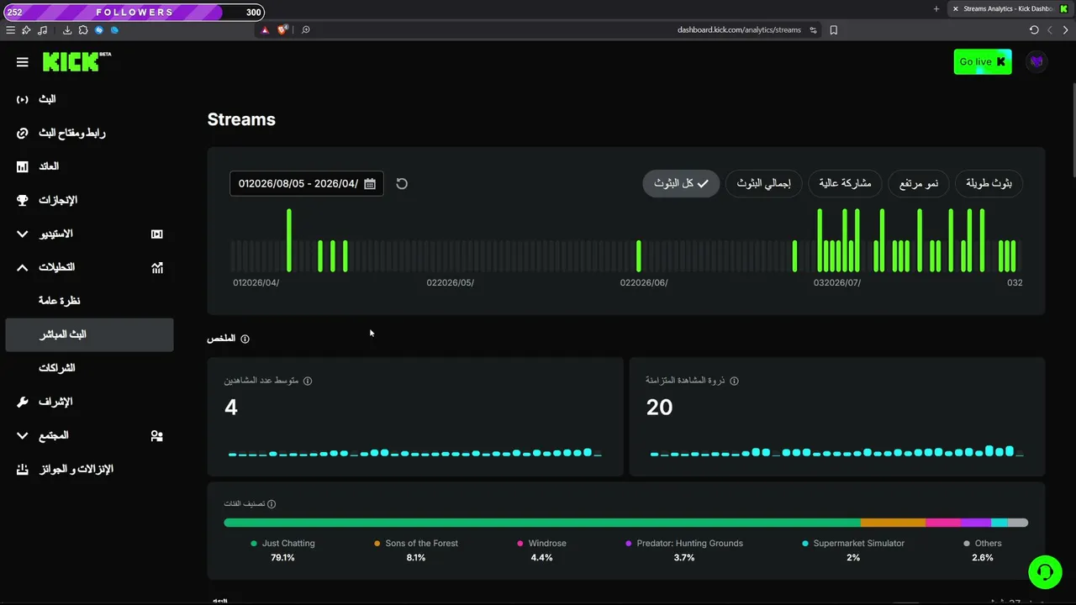Click info icon next to الملخص
The height and width of the screenshot is (605, 1076).
[x=245, y=339]
